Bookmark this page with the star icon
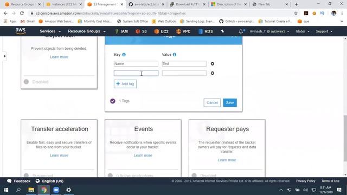 click(x=296, y=13)
